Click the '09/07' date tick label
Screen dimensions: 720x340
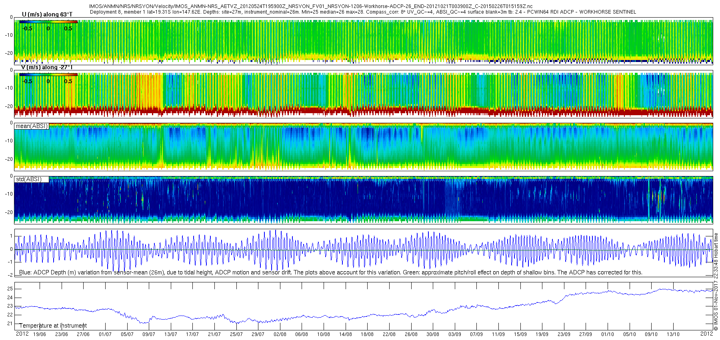(x=149, y=334)
